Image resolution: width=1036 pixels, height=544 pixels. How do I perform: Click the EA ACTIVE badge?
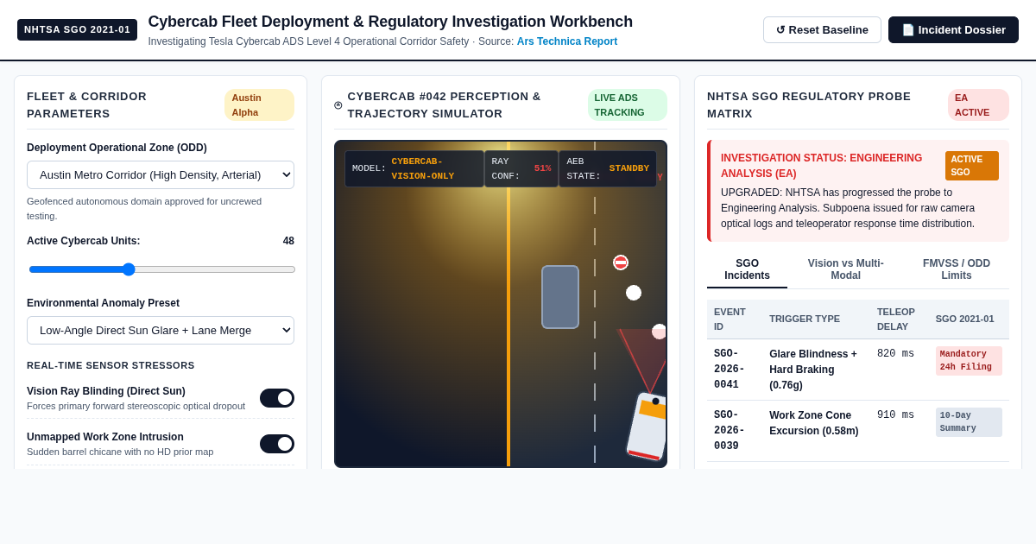pyautogui.click(x=978, y=105)
